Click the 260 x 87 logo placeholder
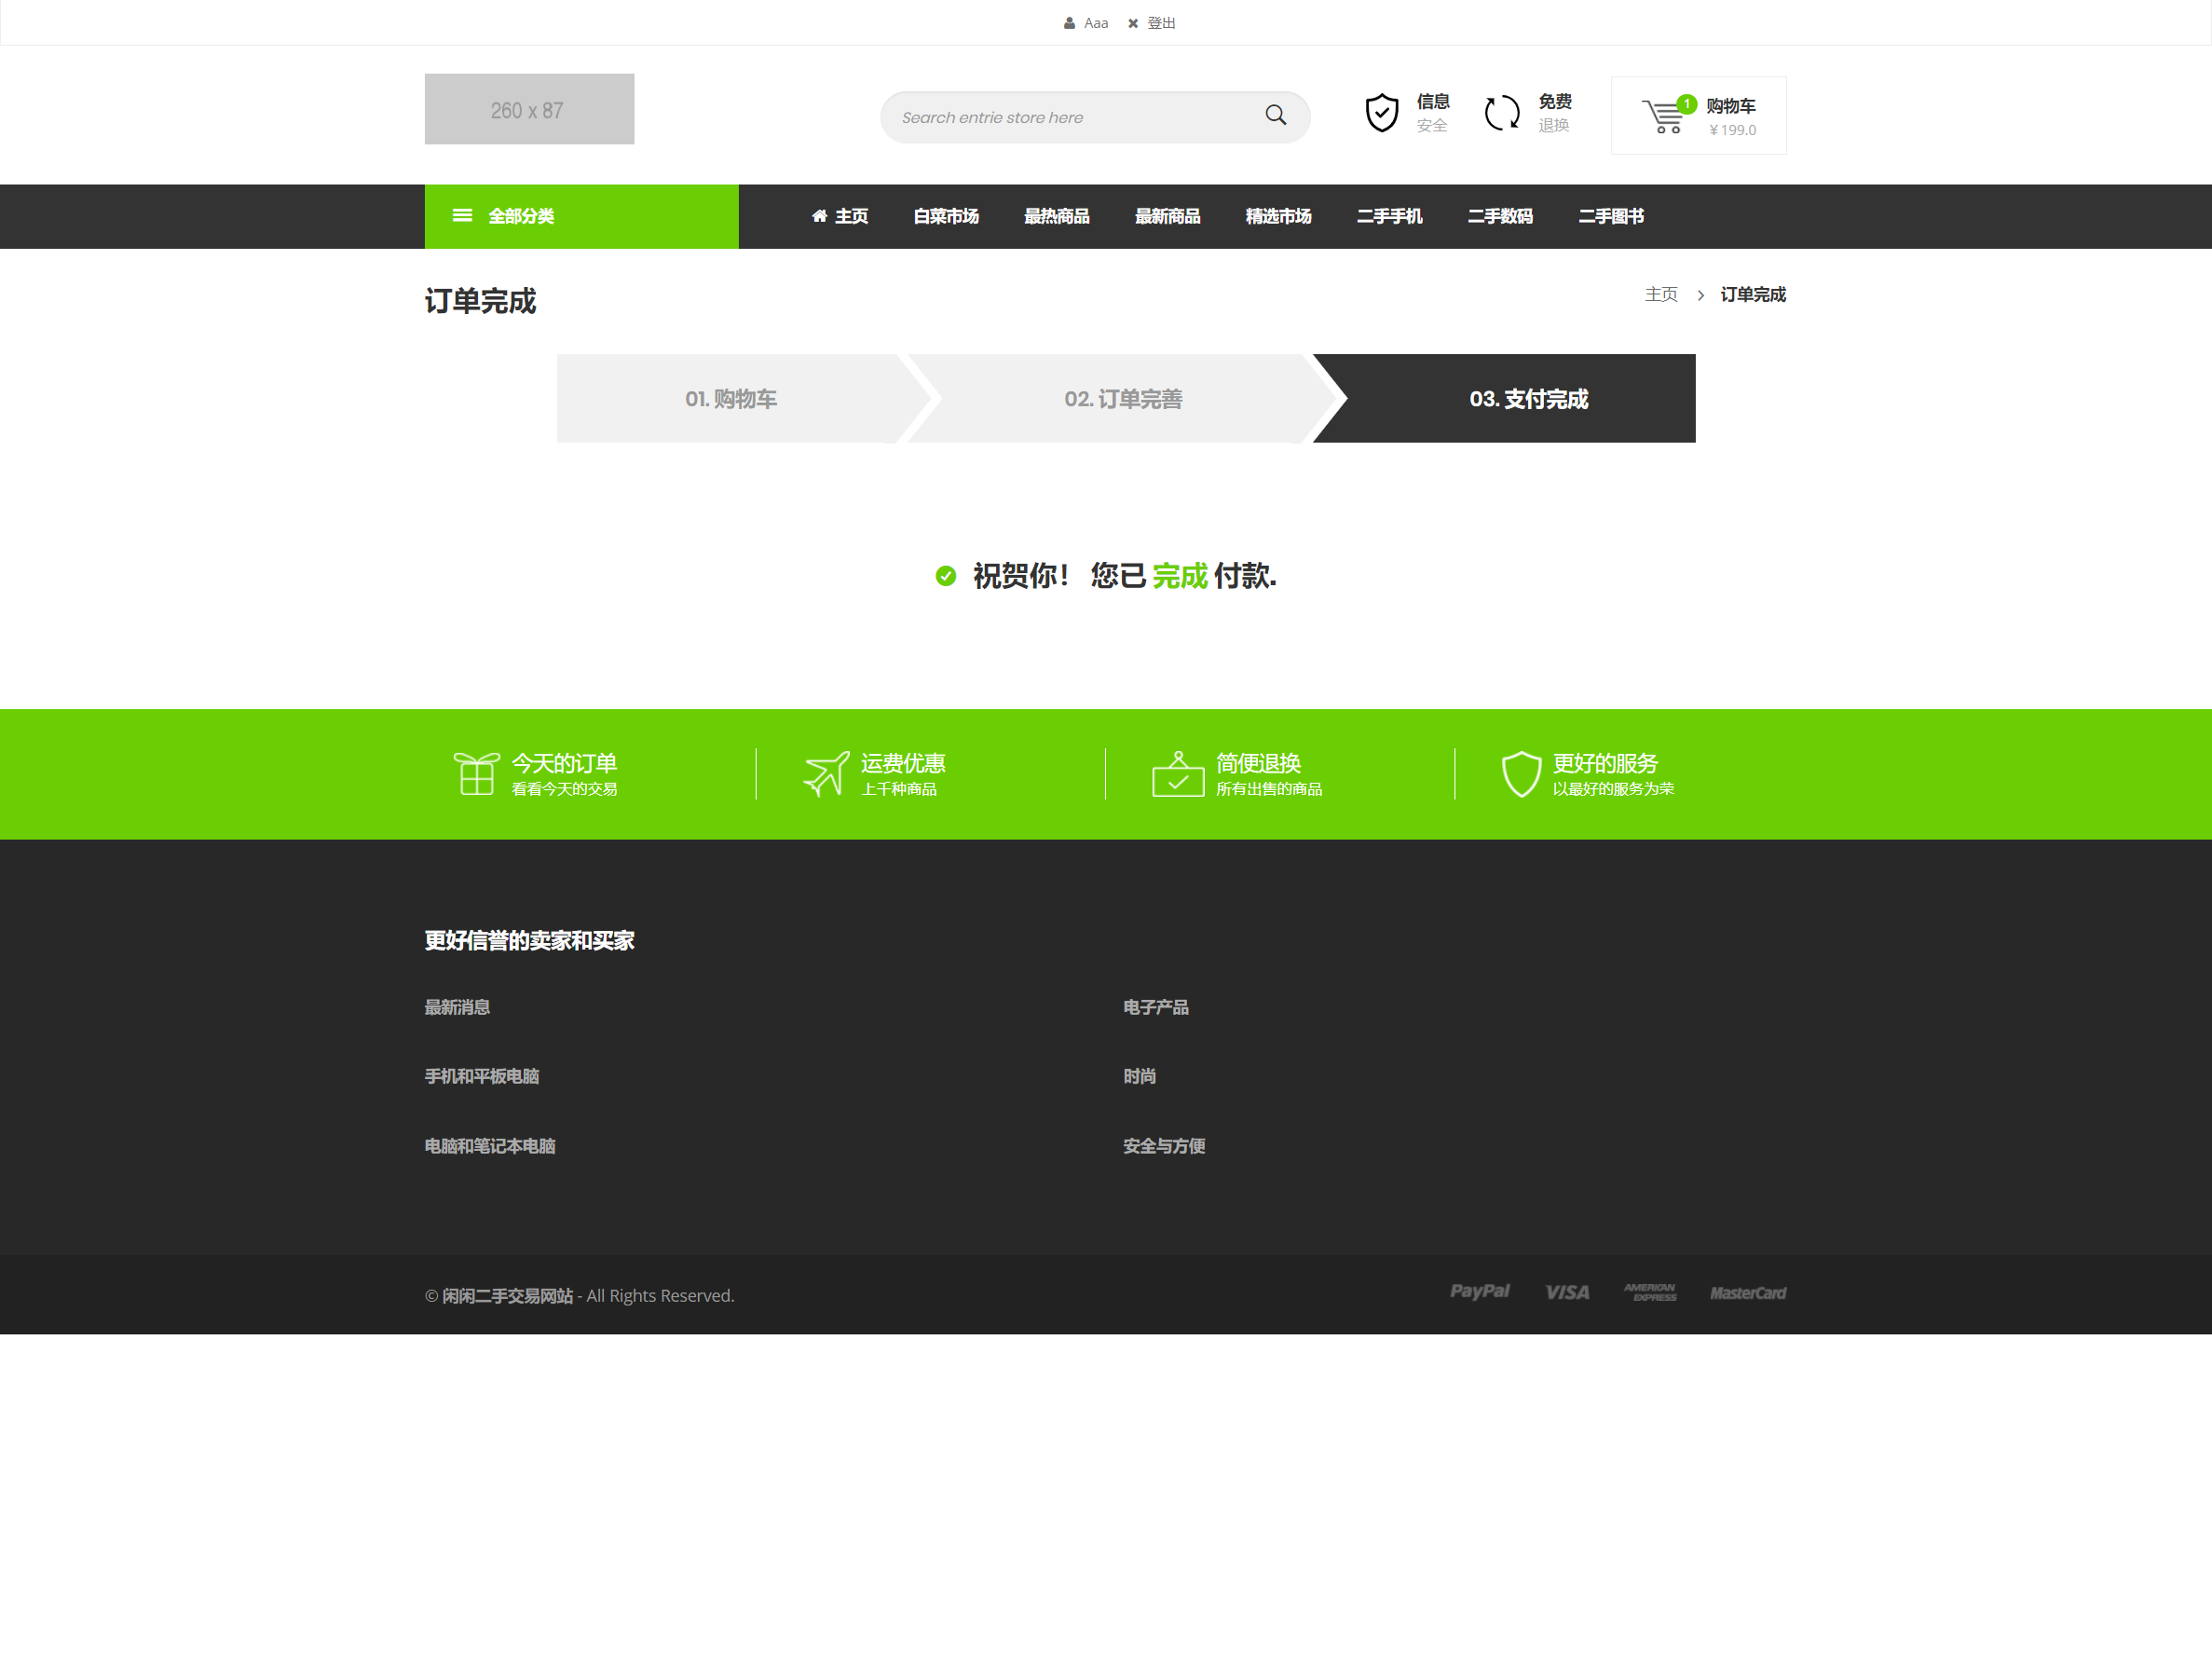2212x1668 pixels. point(529,109)
